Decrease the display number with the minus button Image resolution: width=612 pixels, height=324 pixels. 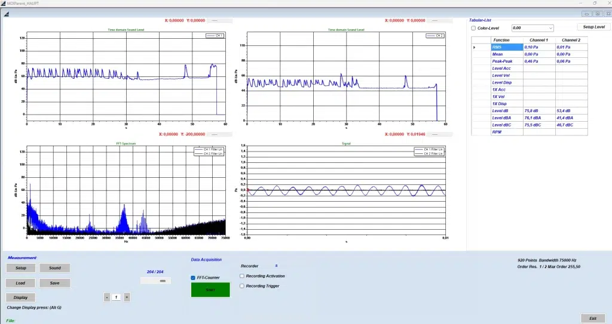pyautogui.click(x=106, y=297)
